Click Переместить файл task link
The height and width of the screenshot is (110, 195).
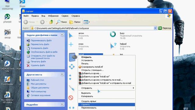pos(40,44)
